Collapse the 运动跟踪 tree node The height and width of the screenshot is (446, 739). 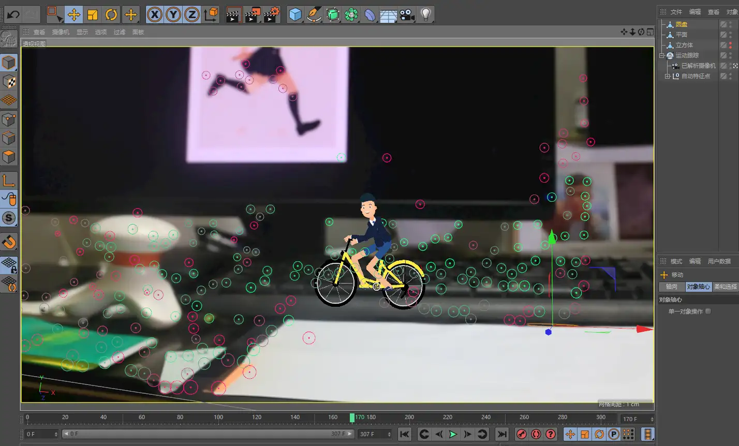tap(662, 55)
